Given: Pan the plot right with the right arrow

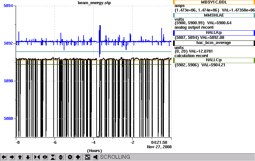Looking at the screenshot, I should coord(12,157).
